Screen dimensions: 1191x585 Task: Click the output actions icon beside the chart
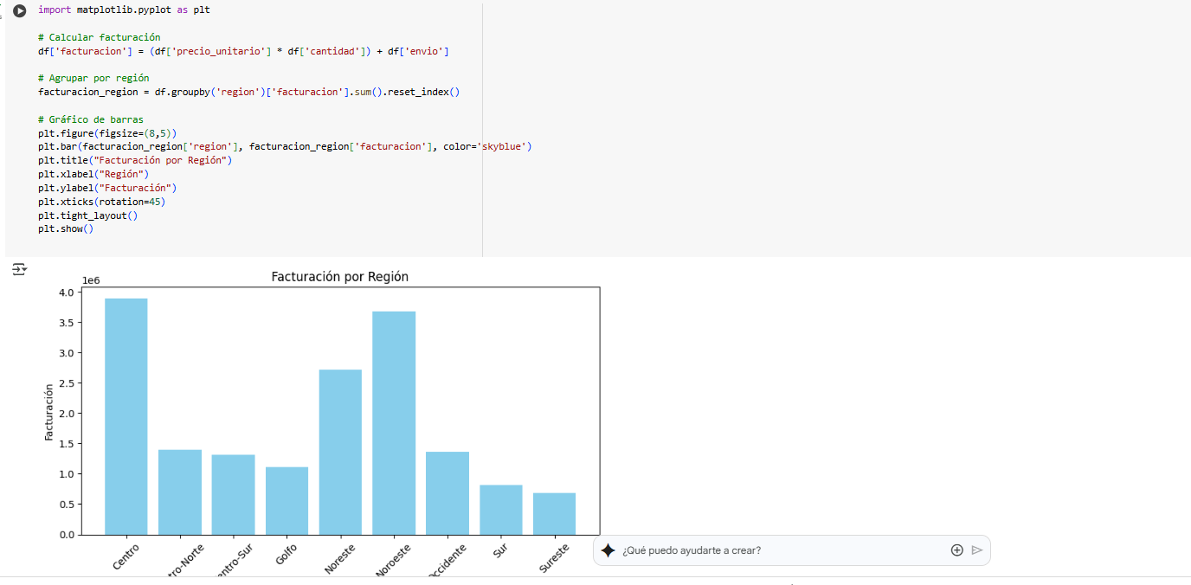(19, 270)
